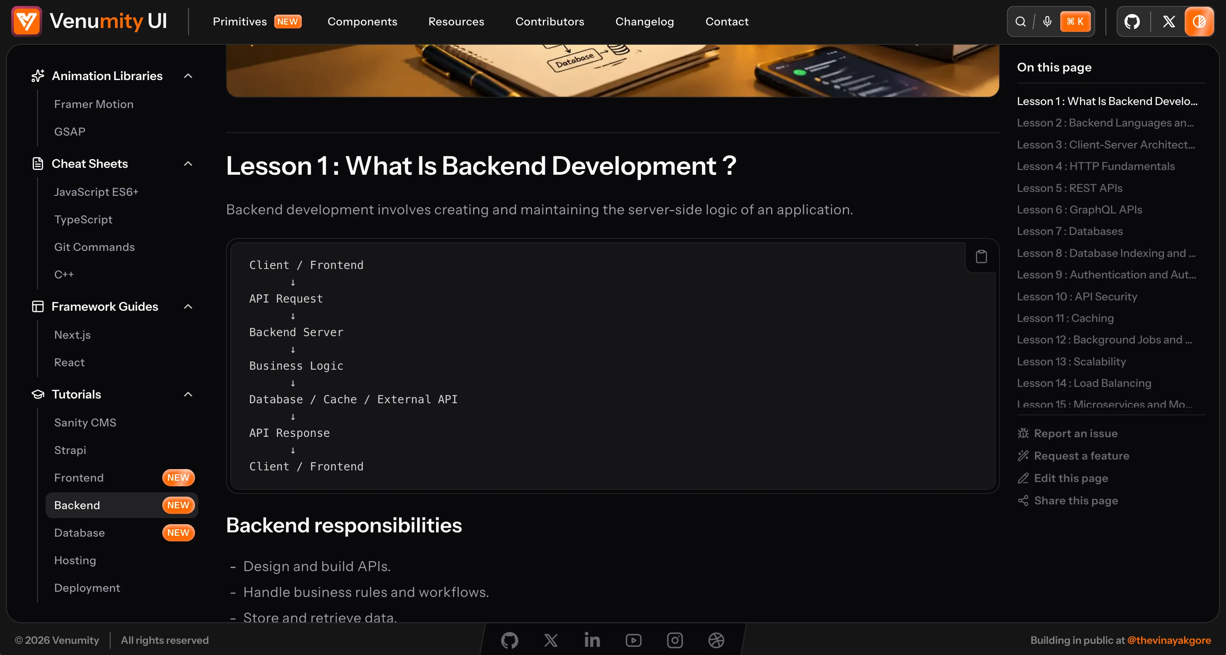Jump to Lesson 14 : Load Balancing

1084,383
